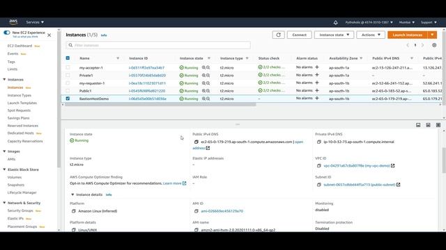The height and width of the screenshot is (250, 446).
Task: Collapse the Instance details section
Action: pos(72,194)
